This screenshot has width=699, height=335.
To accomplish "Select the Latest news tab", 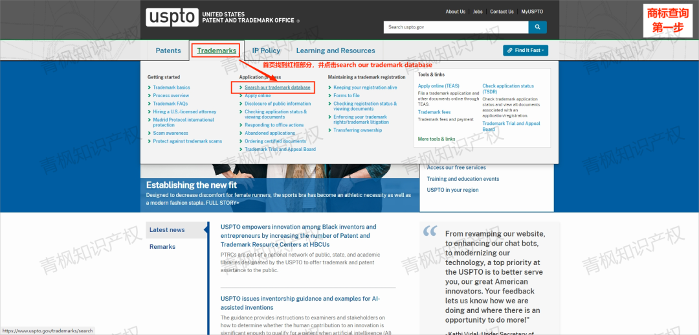I will coord(167,230).
